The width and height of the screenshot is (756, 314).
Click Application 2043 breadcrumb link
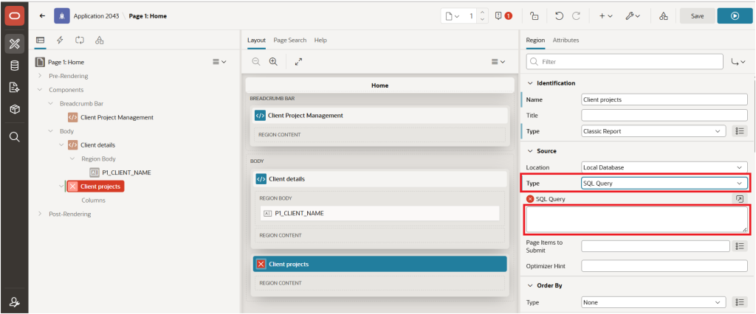pyautogui.click(x=97, y=16)
